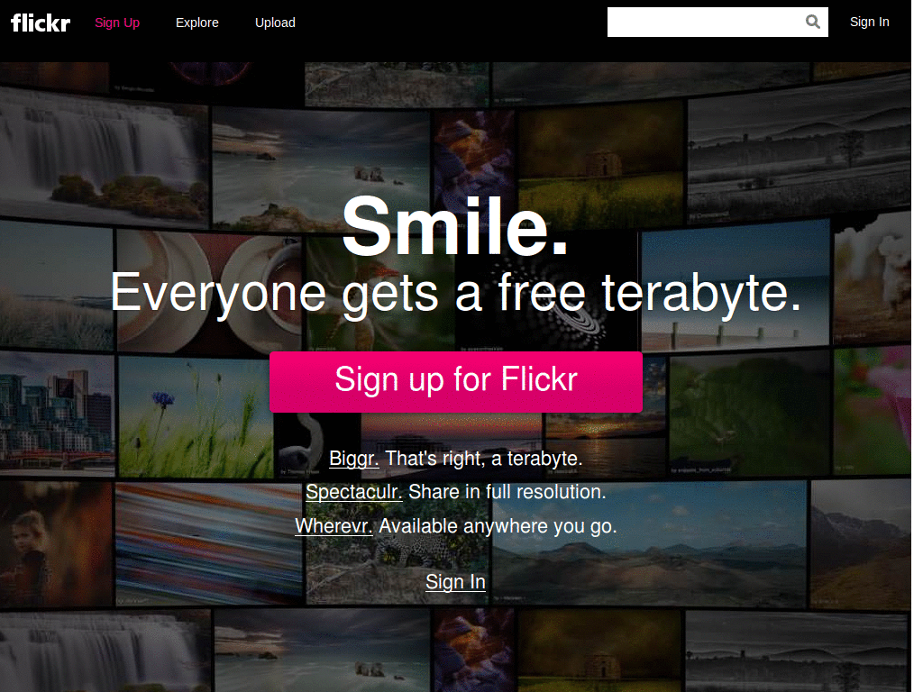Click the search magnifier icon
The image size is (923, 692).
point(812,22)
